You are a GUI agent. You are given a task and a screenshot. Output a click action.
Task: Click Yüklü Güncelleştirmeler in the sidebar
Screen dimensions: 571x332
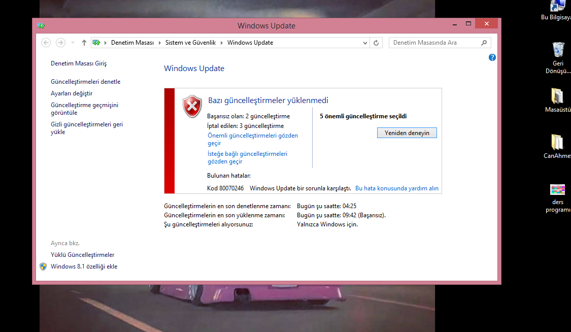point(82,254)
